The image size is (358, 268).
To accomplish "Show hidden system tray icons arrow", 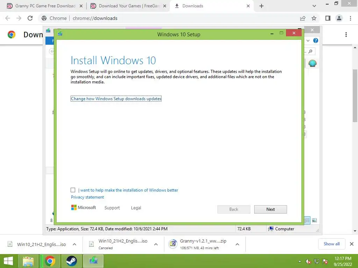I will tap(300, 261).
